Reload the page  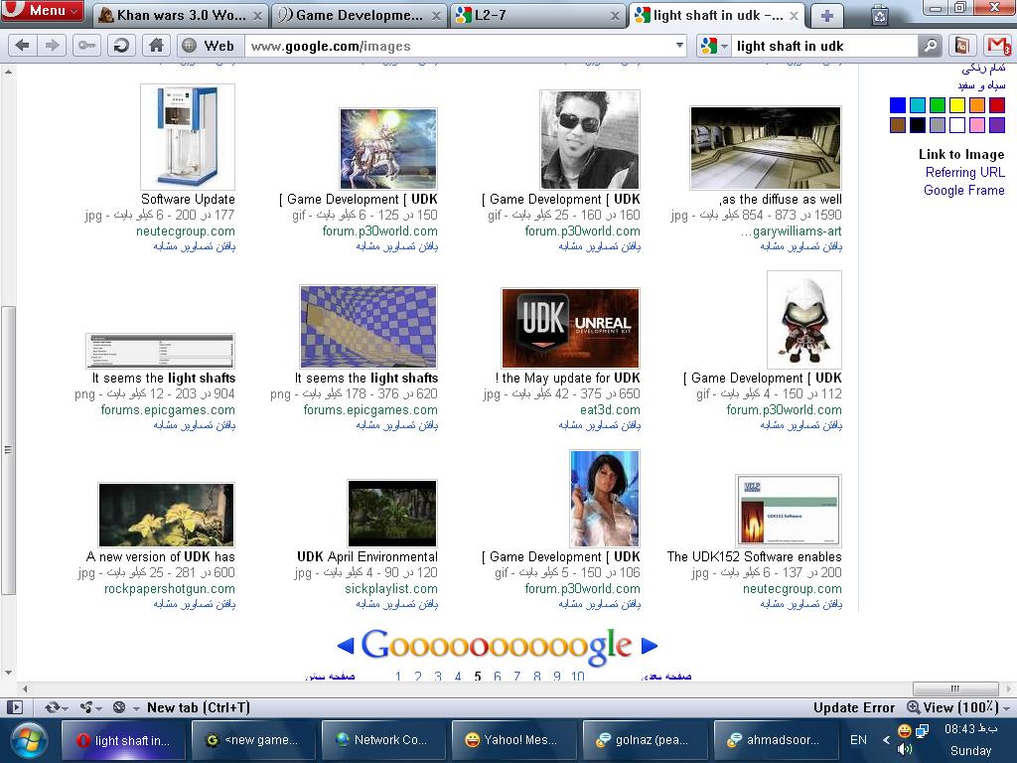point(120,46)
